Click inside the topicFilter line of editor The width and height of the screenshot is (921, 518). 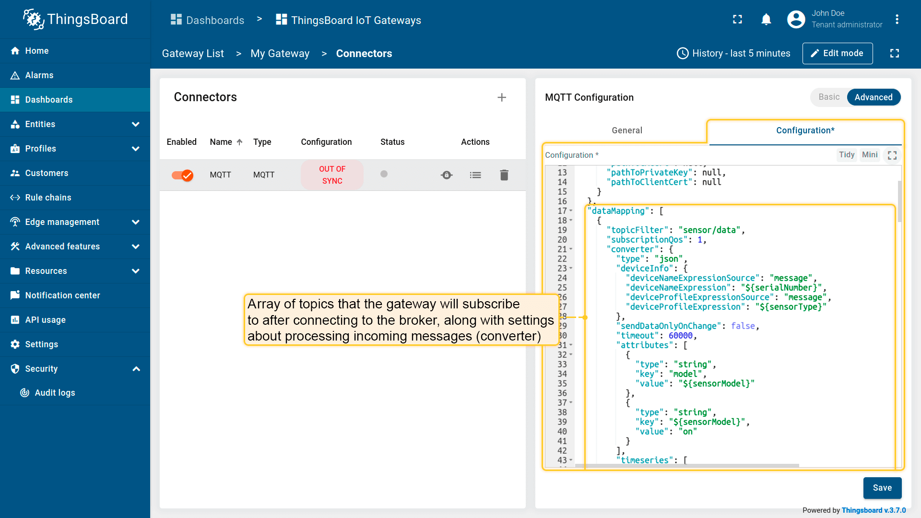click(675, 230)
